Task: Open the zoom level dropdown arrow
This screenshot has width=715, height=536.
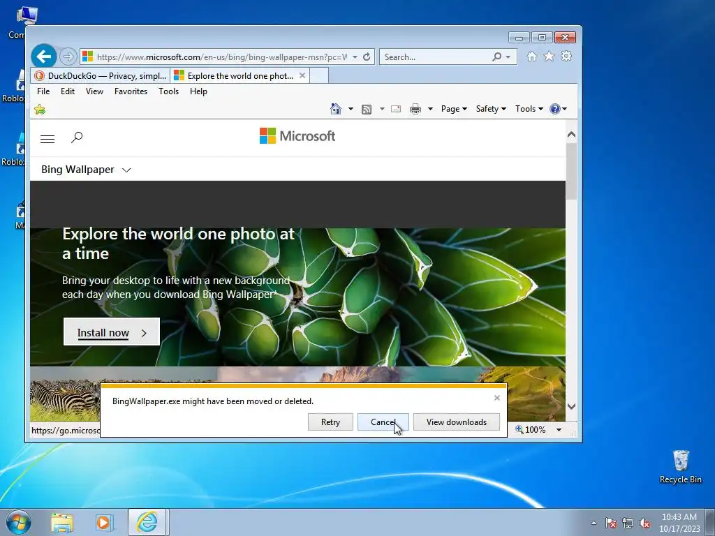Action: coord(559,430)
